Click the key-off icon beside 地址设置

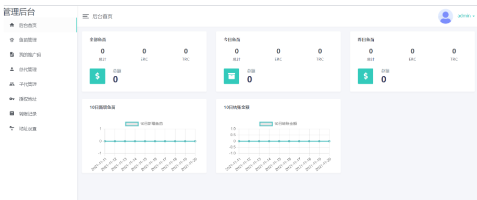12,128
